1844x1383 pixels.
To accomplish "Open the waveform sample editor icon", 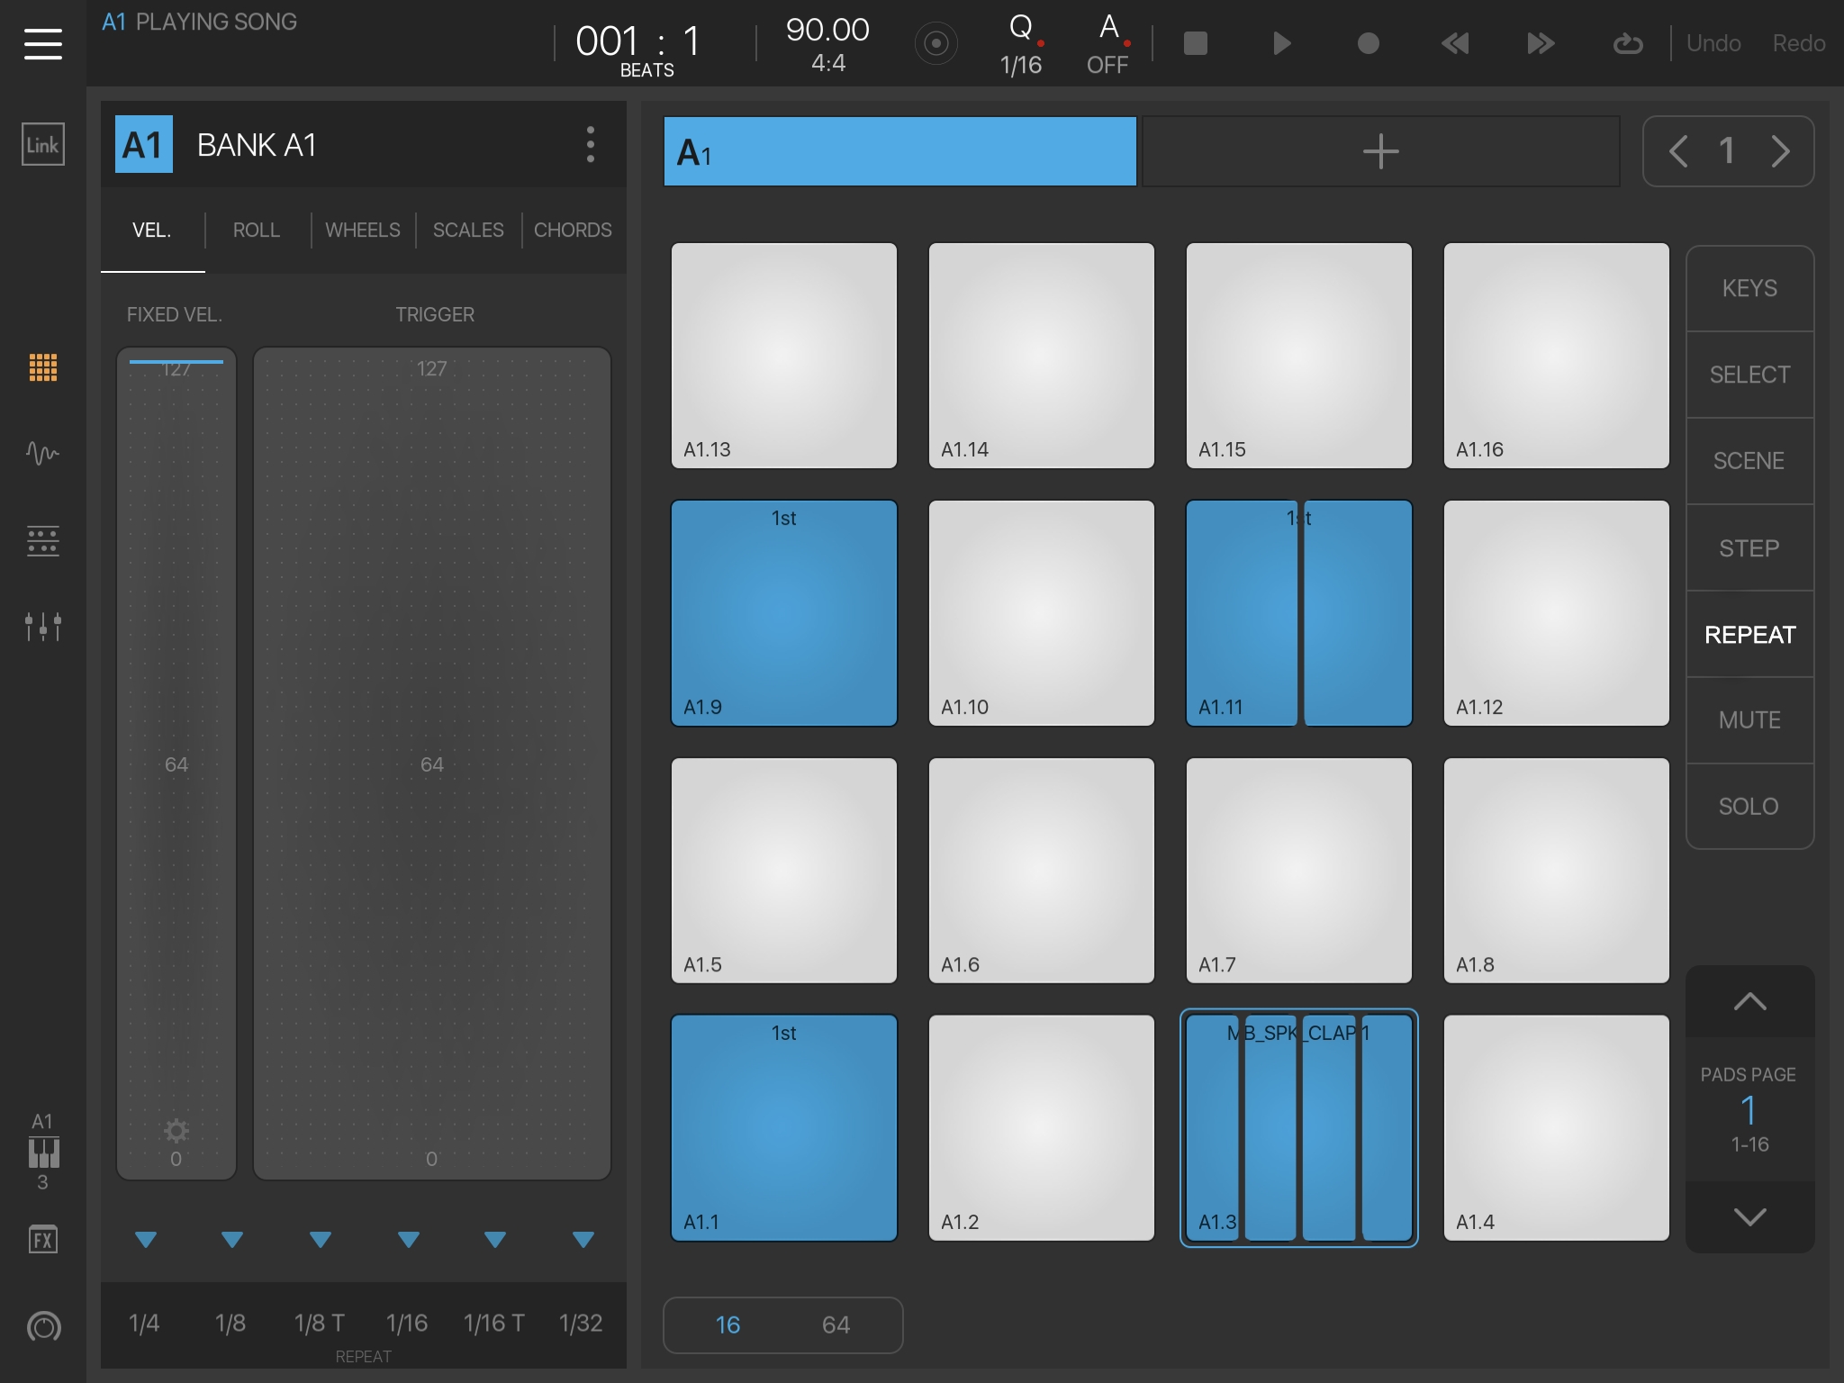I will 43,452.
